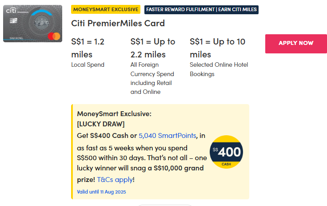The height and width of the screenshot is (206, 327).
Task: Click the [LUCKY DRAW] promo text
Action: 101,124
